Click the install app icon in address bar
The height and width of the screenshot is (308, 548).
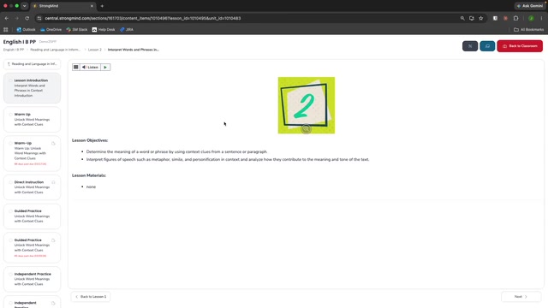coord(472,18)
